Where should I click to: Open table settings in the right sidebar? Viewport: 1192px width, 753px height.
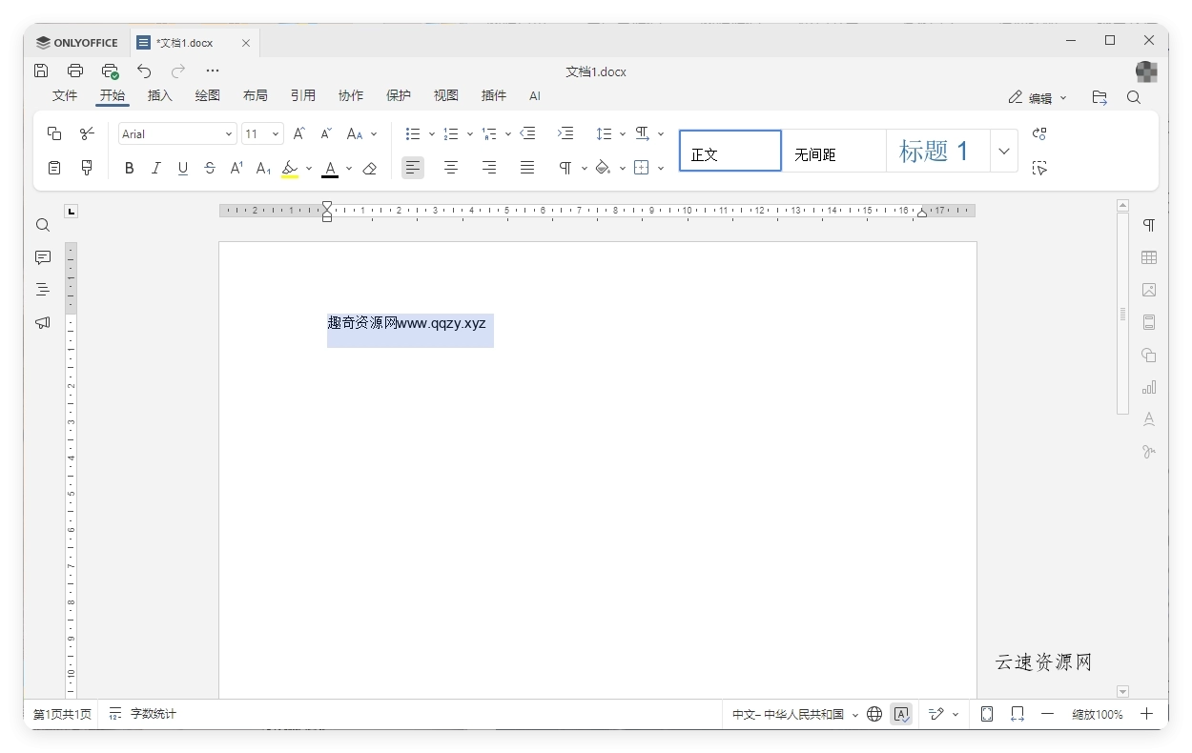tap(1148, 257)
